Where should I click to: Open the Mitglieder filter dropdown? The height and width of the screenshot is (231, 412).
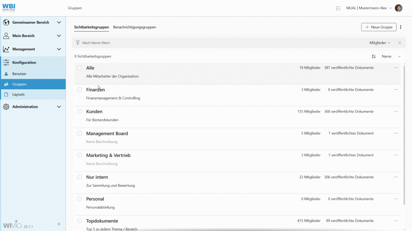[x=380, y=43]
